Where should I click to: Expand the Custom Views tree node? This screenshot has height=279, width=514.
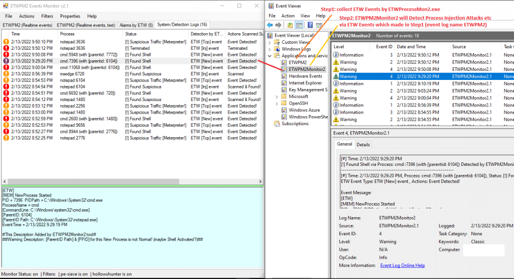tap(270, 42)
